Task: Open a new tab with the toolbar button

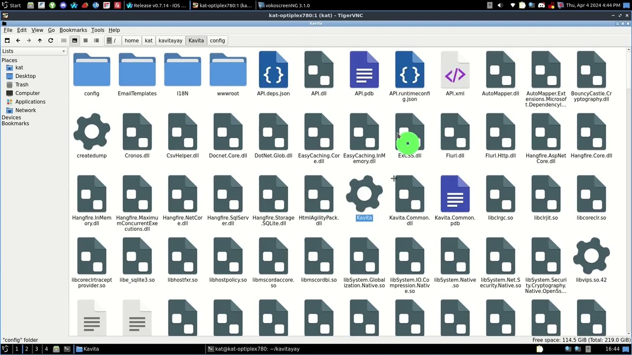Action: pos(7,40)
